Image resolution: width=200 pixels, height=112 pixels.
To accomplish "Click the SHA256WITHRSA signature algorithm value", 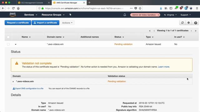I will (x=148, y=110).
